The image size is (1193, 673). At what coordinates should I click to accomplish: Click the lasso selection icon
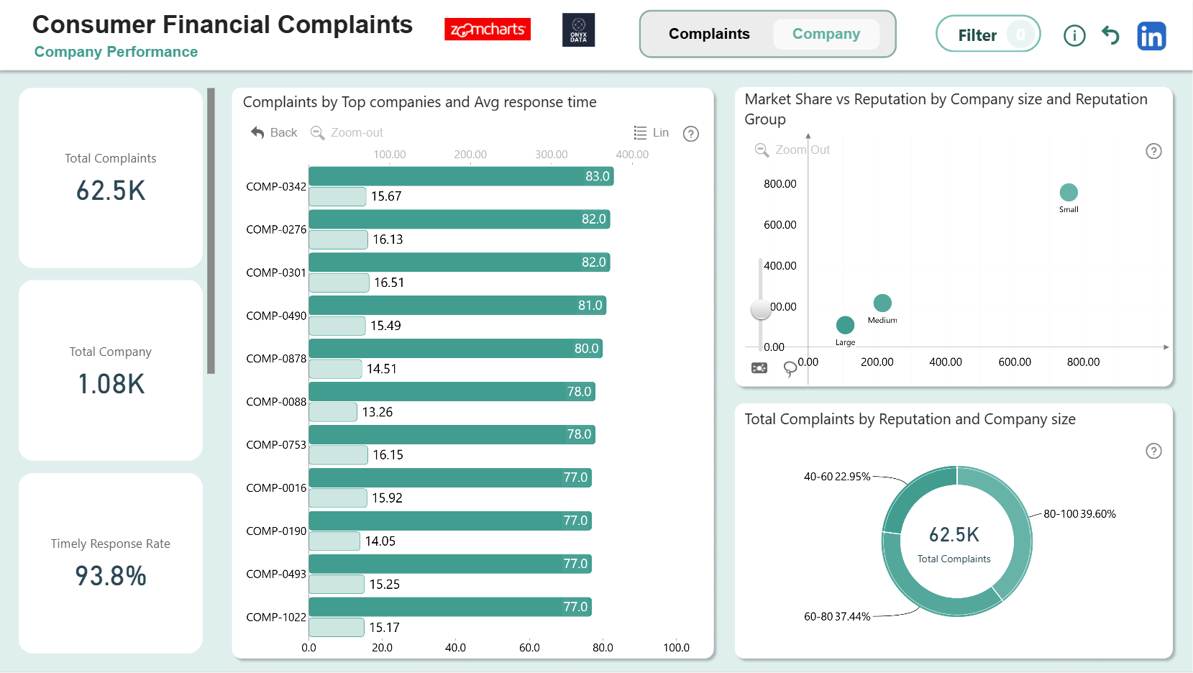coord(790,369)
